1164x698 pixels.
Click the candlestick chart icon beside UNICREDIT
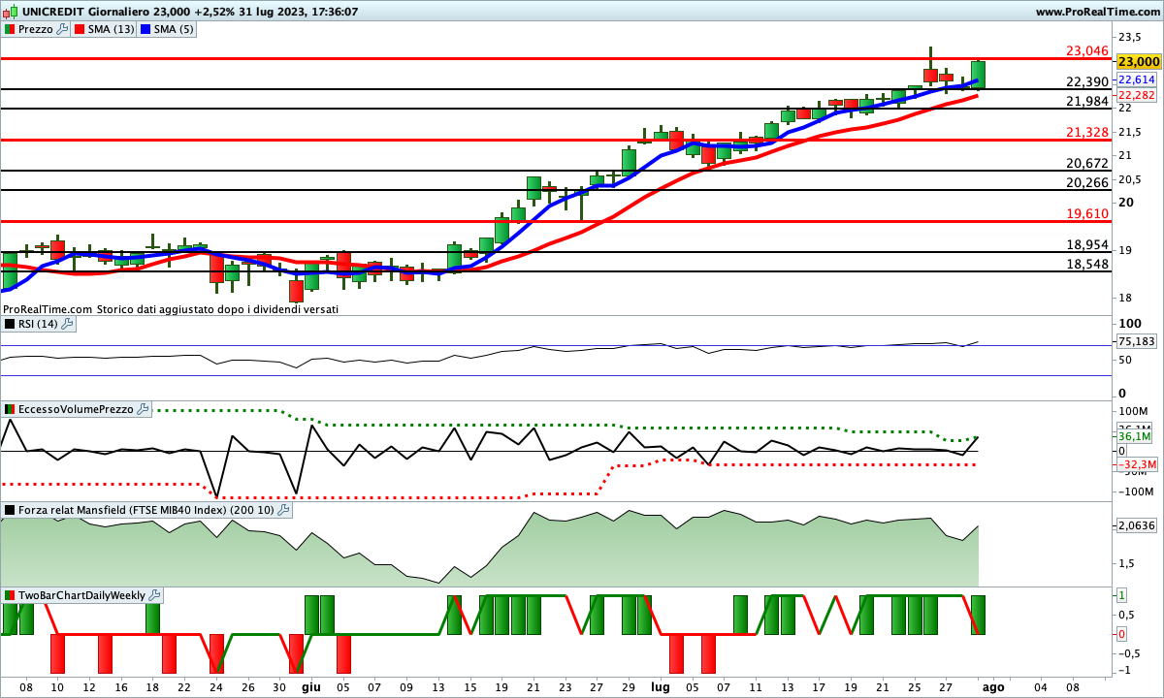point(10,13)
